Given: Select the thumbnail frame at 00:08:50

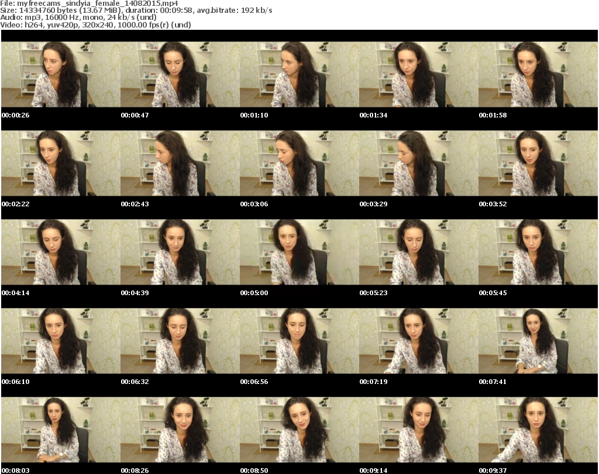Looking at the screenshot, I should (x=299, y=430).
